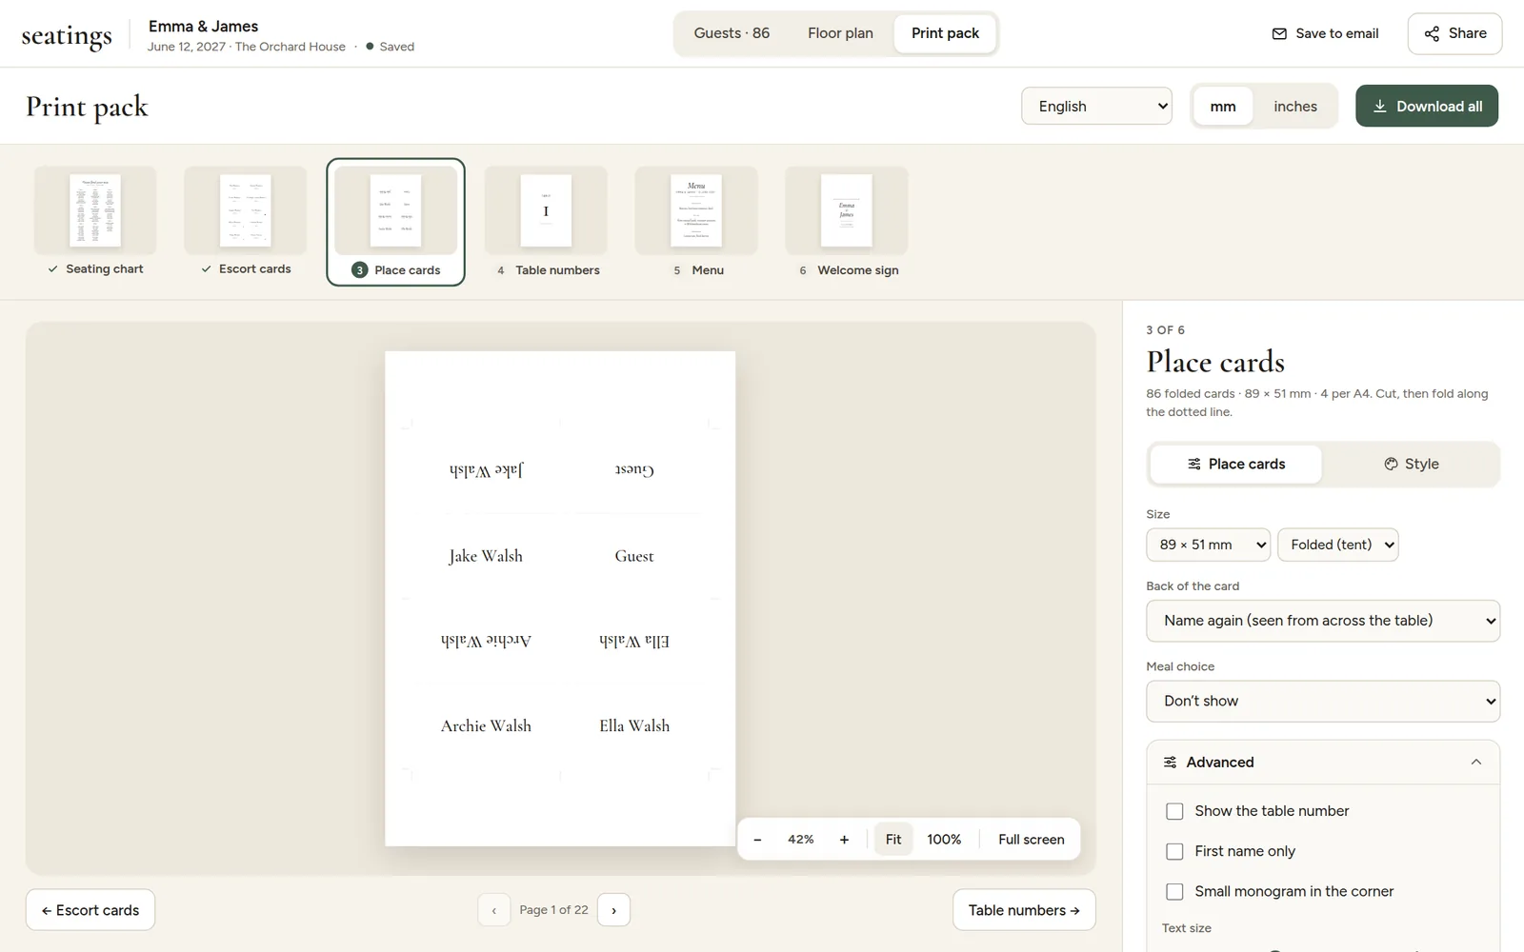Go to the previous page arrow
The width and height of the screenshot is (1524, 952).
pos(493,910)
